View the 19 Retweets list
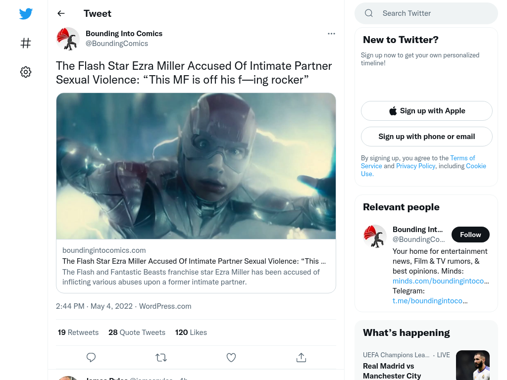 (x=78, y=332)
